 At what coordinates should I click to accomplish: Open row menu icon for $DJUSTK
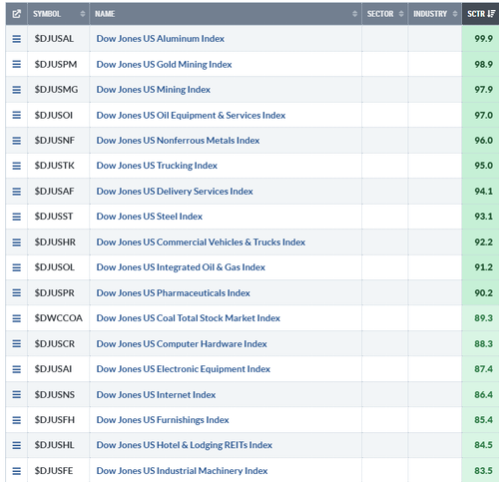[17, 166]
